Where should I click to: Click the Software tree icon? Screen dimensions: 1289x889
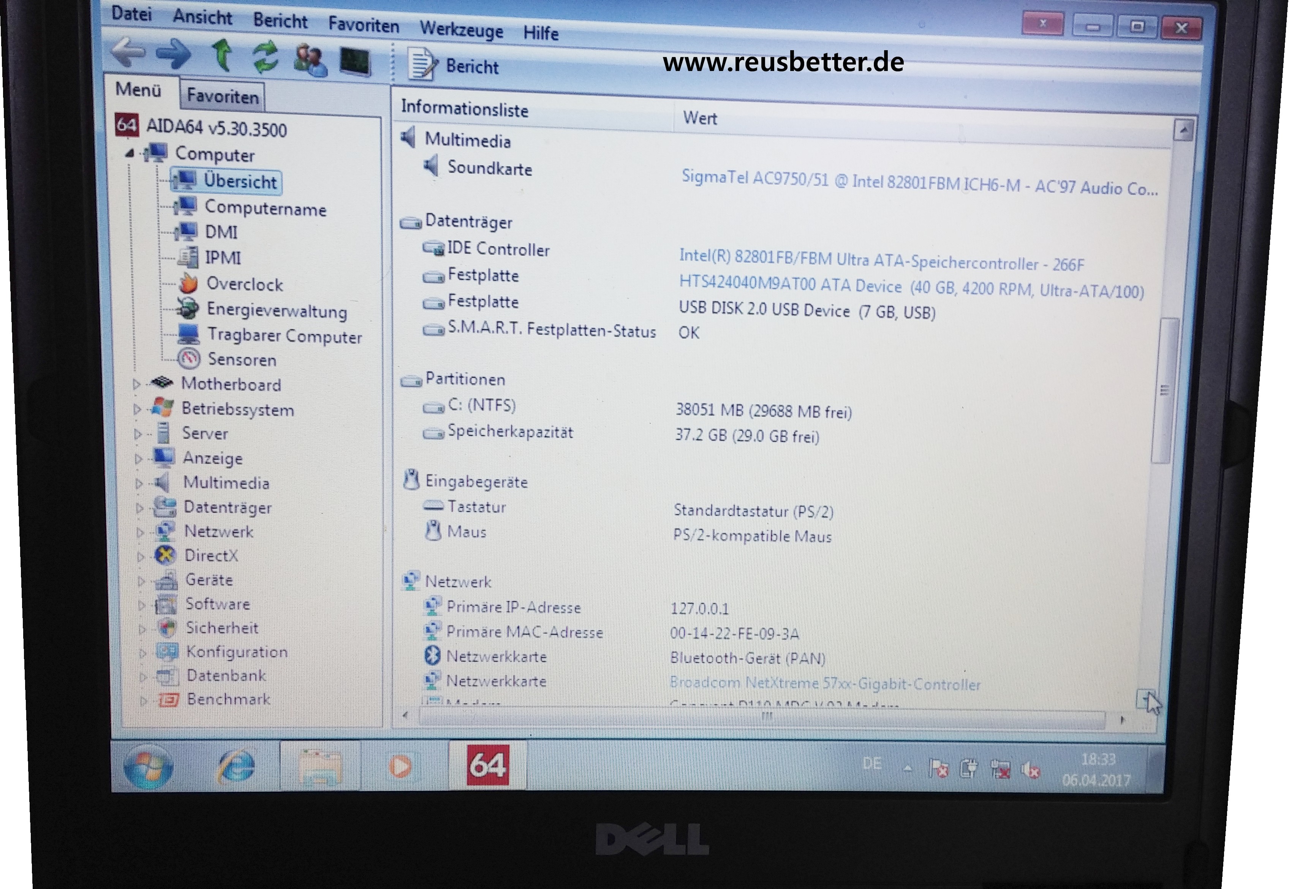[x=166, y=604]
